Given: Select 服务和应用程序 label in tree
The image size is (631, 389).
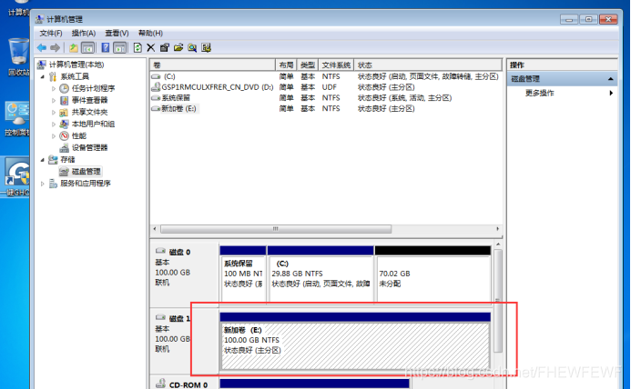Looking at the screenshot, I should (x=86, y=184).
